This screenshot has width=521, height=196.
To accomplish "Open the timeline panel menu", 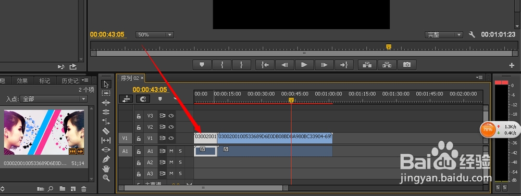I will click(479, 77).
